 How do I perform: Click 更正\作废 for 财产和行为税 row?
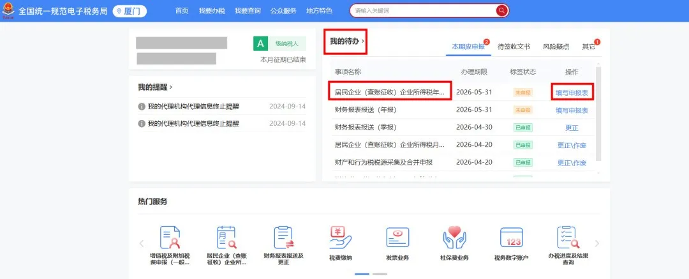pyautogui.click(x=572, y=163)
